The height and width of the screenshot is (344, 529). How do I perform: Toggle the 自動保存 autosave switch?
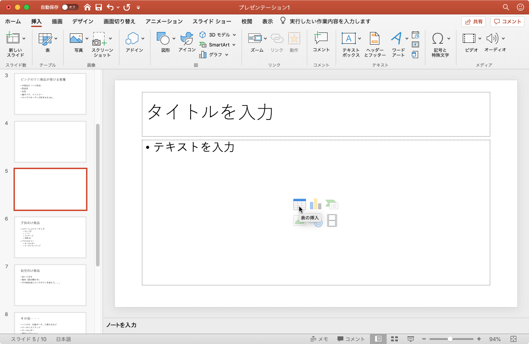coord(70,7)
